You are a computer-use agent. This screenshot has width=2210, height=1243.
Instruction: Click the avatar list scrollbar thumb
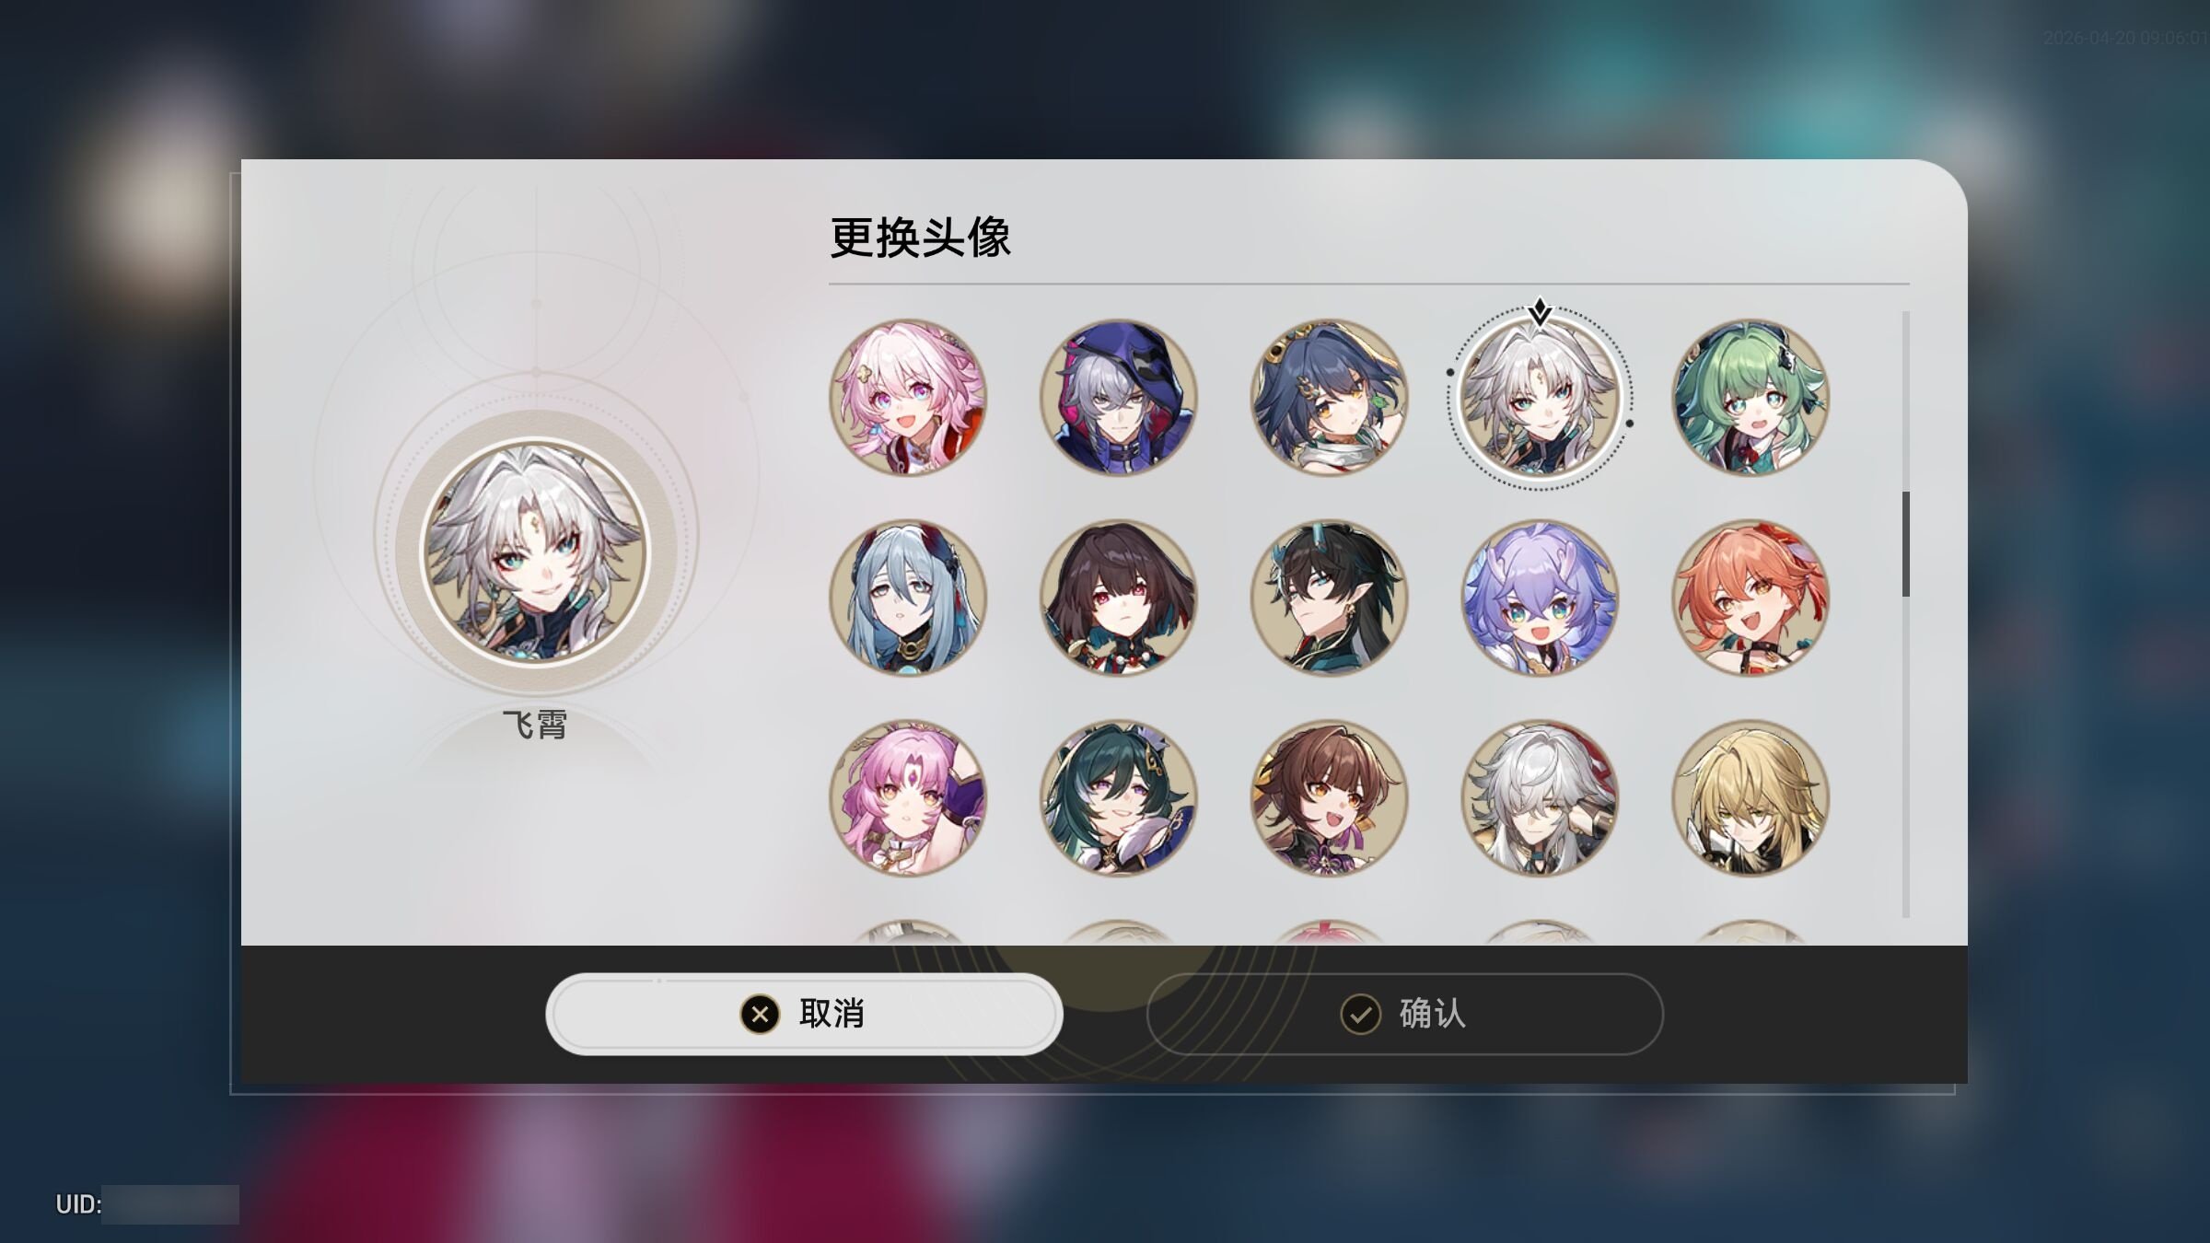(x=1905, y=544)
